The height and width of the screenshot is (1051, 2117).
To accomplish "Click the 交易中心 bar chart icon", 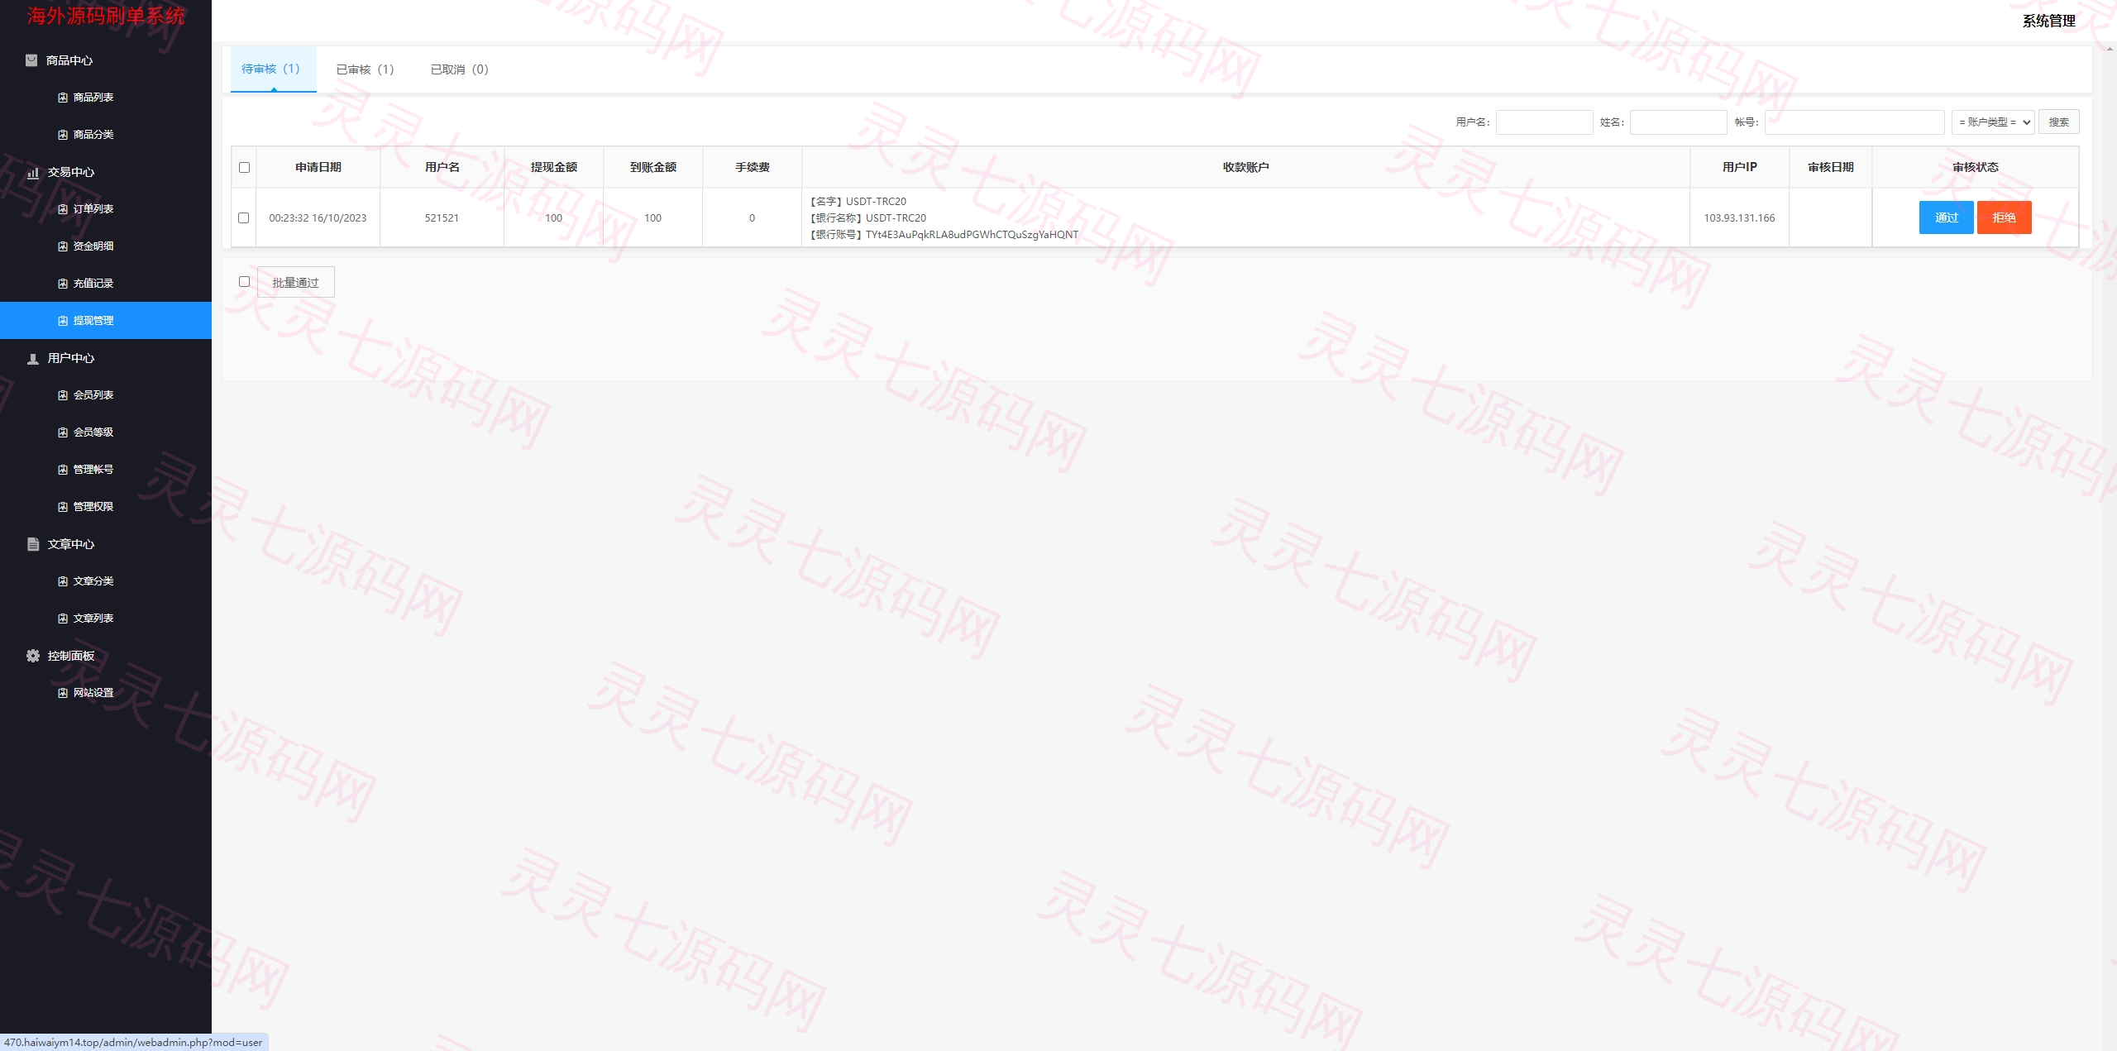I will tap(33, 172).
